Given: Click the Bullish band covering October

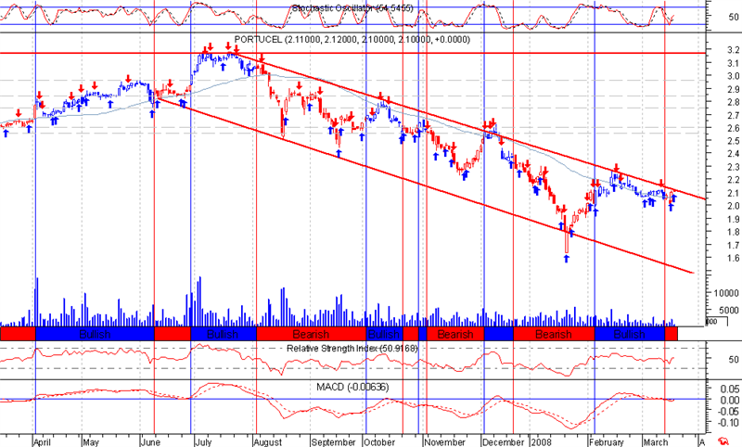Looking at the screenshot, I should (384, 334).
